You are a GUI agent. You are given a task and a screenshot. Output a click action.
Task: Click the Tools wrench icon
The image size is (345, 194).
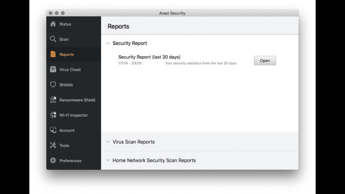pyautogui.click(x=53, y=145)
